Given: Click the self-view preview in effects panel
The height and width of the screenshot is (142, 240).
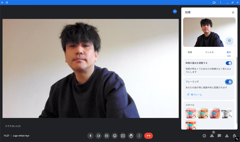Looking at the screenshot, I should point(209,32).
